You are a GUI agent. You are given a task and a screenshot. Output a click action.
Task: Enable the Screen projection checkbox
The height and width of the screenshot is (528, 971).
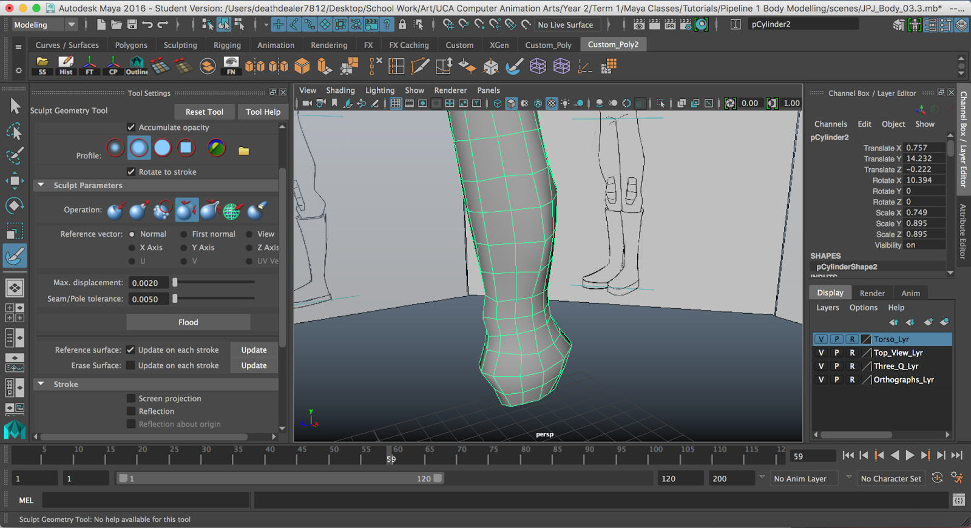tap(131, 398)
